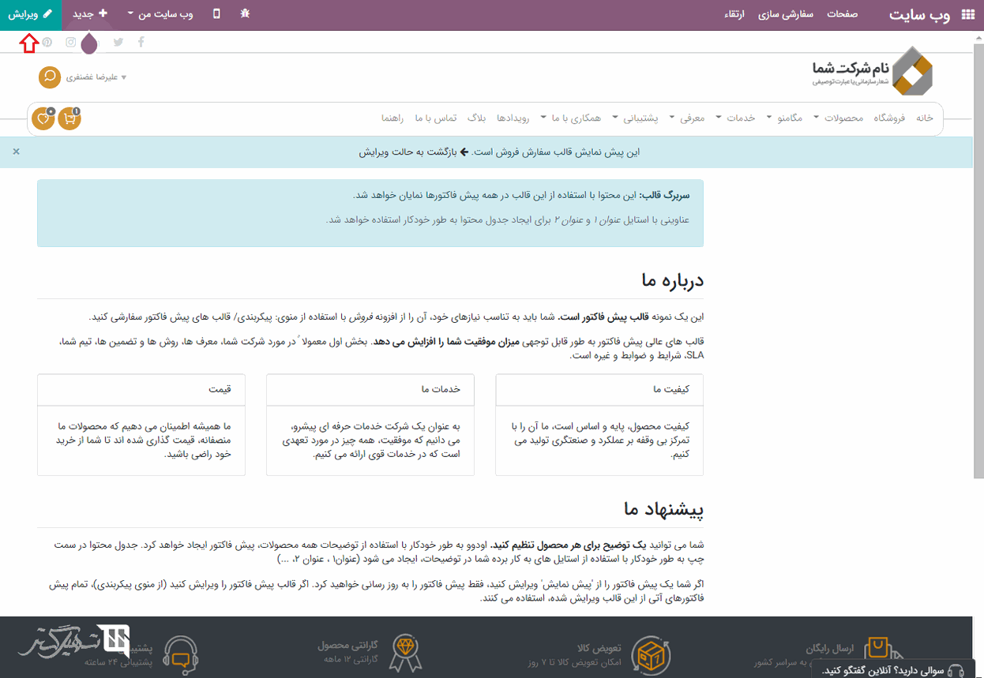Open the shopping cart icon
The height and width of the screenshot is (678, 984).
click(69, 118)
